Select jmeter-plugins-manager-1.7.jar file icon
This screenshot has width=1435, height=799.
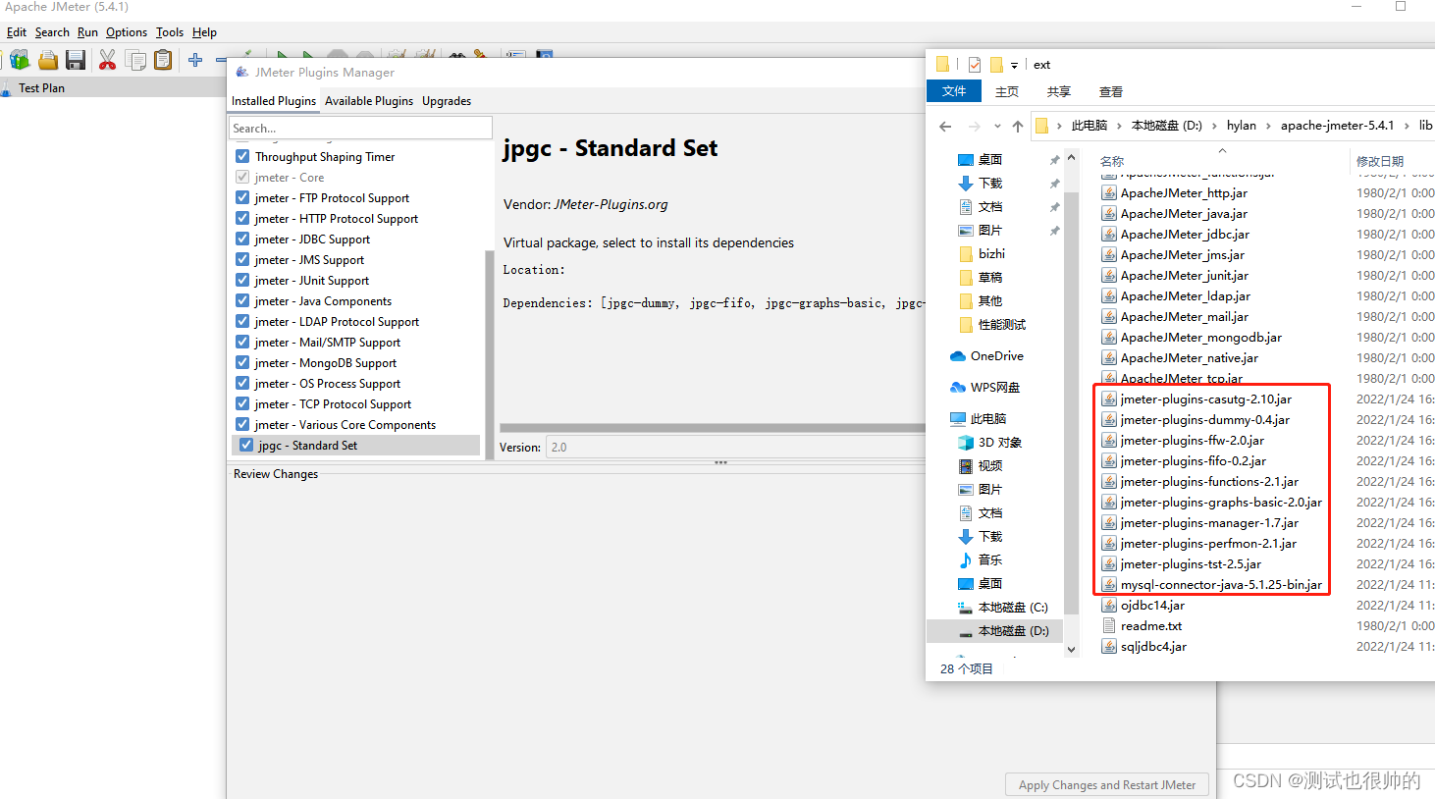pos(1109,523)
